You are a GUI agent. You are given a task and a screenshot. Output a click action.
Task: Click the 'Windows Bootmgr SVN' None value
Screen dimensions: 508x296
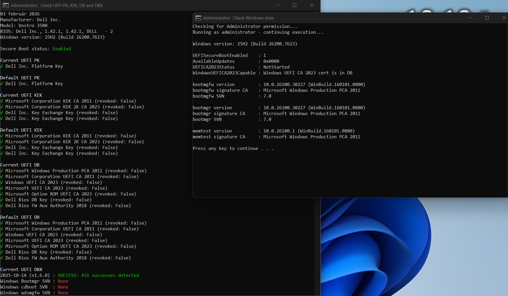tap(63, 281)
